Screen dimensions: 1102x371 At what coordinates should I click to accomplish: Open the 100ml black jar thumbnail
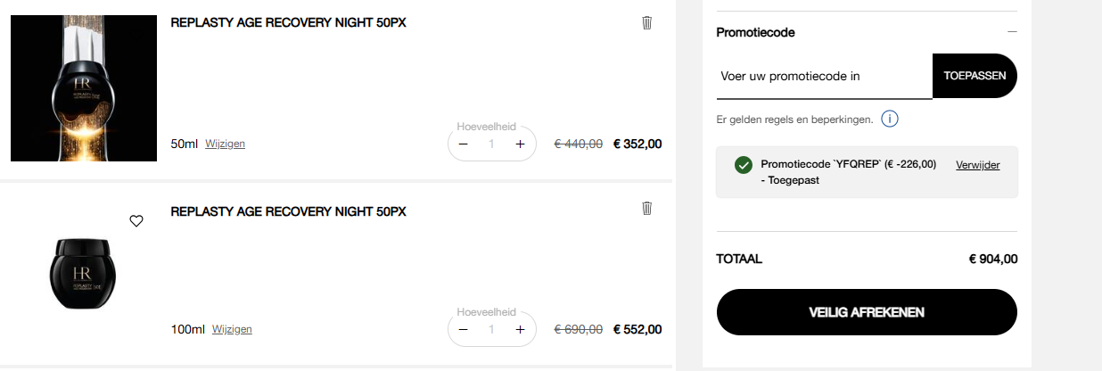click(x=84, y=275)
